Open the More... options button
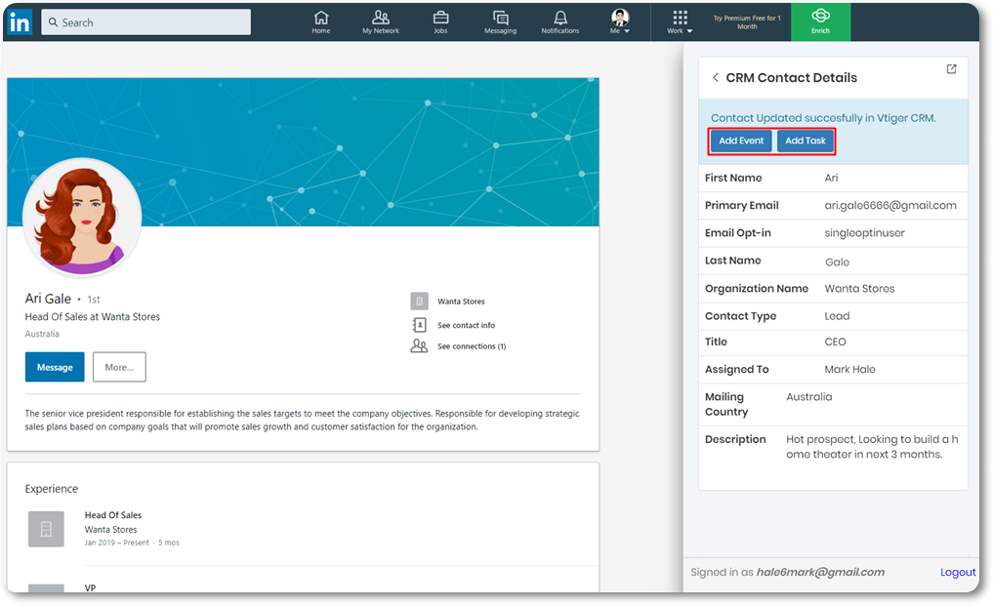 119,367
